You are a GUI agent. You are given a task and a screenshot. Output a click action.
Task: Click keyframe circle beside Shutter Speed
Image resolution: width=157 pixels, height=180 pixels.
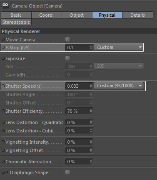pyautogui.click(x=3, y=86)
